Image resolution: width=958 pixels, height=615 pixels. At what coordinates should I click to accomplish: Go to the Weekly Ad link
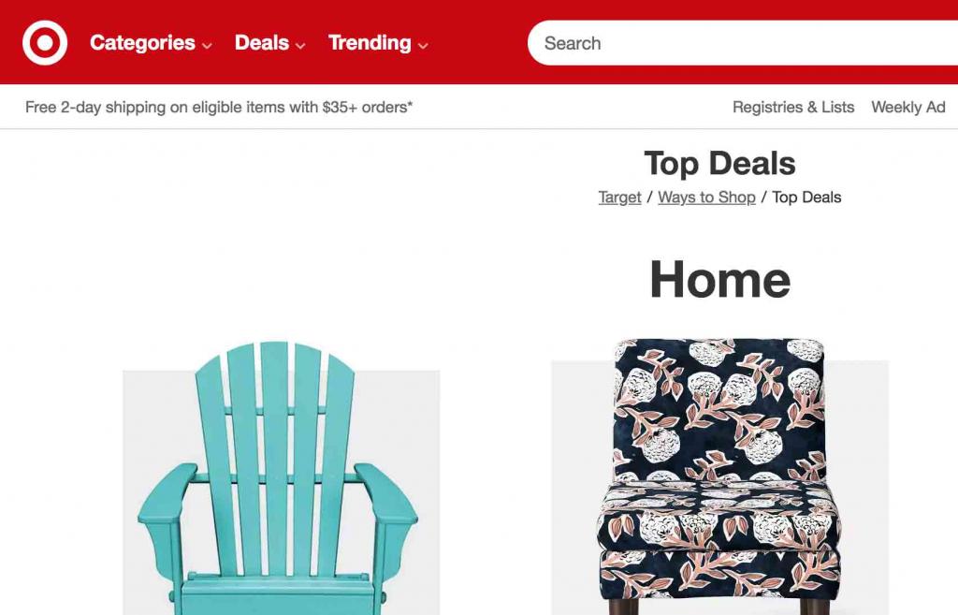click(907, 107)
